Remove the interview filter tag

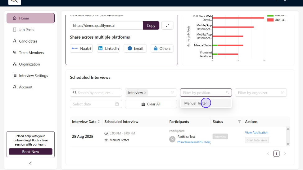[x=145, y=93]
